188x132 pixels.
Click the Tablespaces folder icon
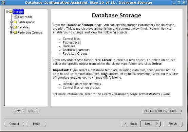pos(15,22)
